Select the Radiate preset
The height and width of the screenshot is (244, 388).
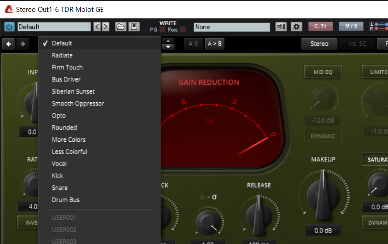coord(100,55)
